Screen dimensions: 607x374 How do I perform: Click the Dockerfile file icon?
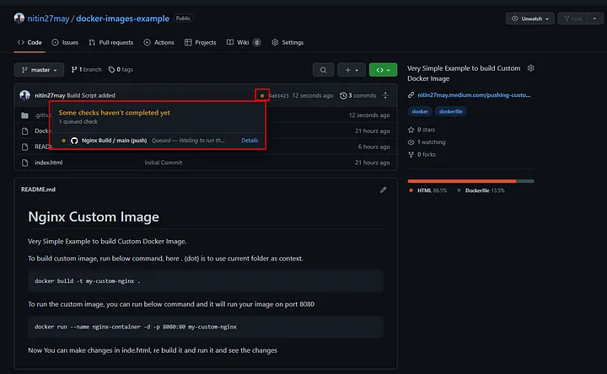25,131
